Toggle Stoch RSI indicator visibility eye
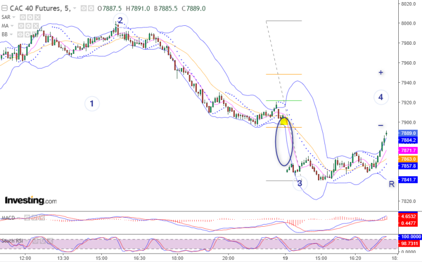Viewport: 422px width, 262px height. click(x=35, y=241)
